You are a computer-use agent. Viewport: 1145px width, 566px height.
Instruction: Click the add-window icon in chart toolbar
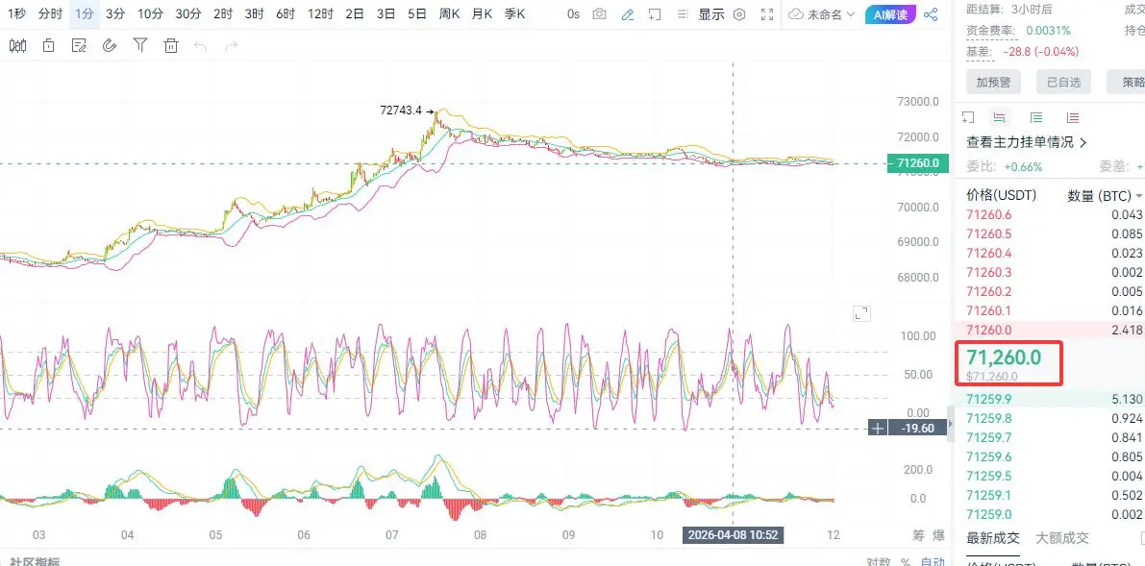655,13
